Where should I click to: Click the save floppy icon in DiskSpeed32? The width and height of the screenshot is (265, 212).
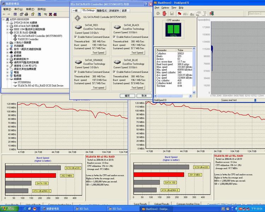172,13
